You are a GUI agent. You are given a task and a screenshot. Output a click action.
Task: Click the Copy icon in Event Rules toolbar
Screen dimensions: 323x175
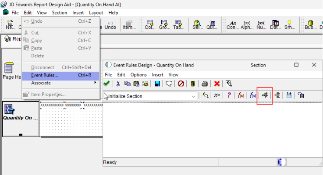(127, 84)
